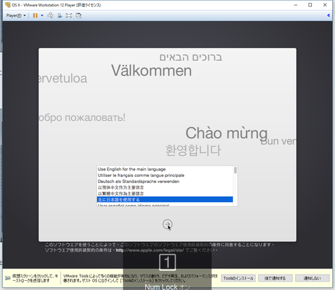
Task: Click the blue collapse arrow at toolbar right
Action: pos(329,15)
